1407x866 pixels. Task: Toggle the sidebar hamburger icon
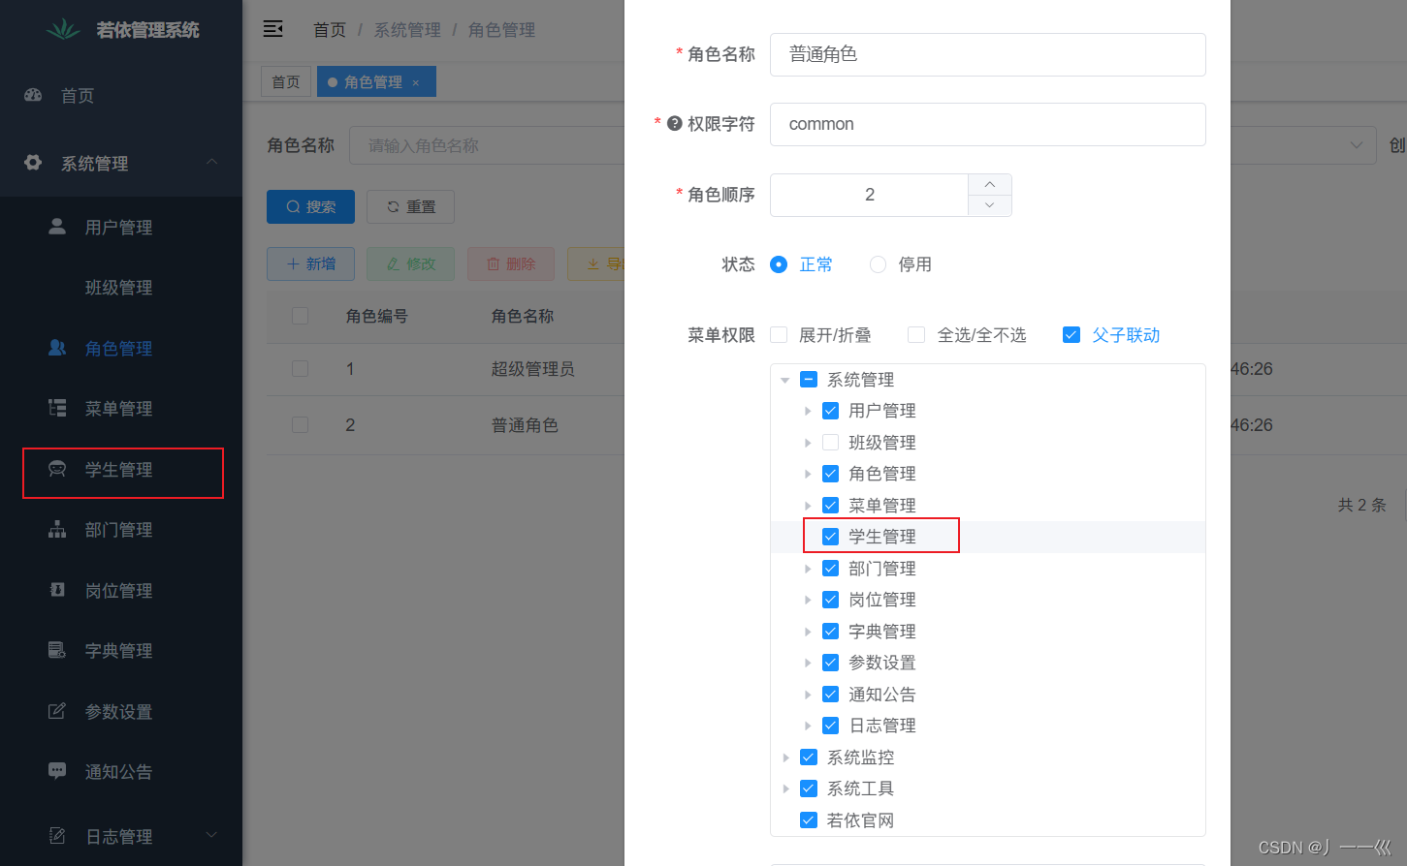(x=273, y=29)
